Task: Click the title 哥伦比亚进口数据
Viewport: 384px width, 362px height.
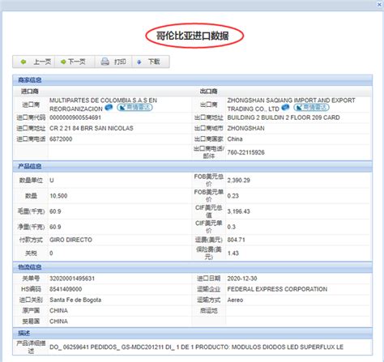Action: pyautogui.click(x=193, y=36)
